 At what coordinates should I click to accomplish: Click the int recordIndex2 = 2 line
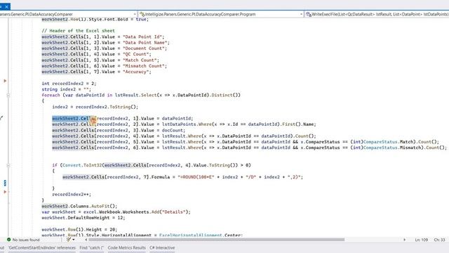tap(69, 84)
